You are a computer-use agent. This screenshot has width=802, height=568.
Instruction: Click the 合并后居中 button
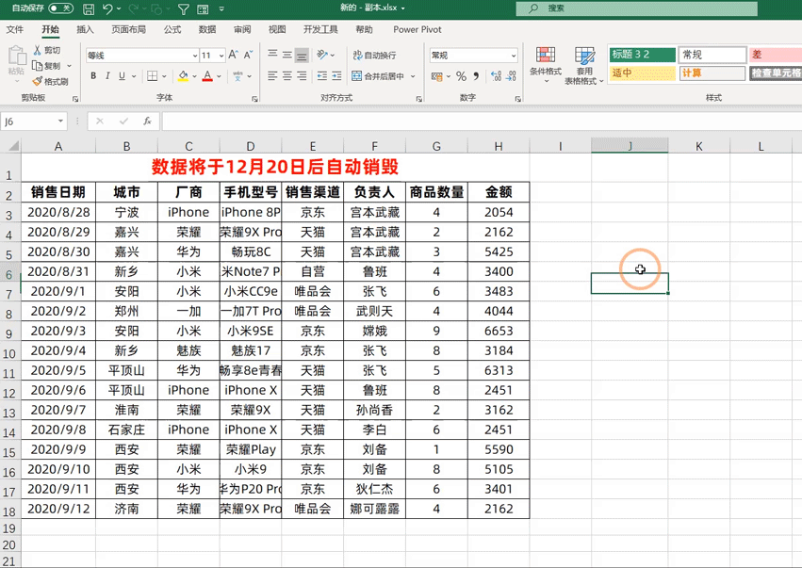pyautogui.click(x=379, y=76)
